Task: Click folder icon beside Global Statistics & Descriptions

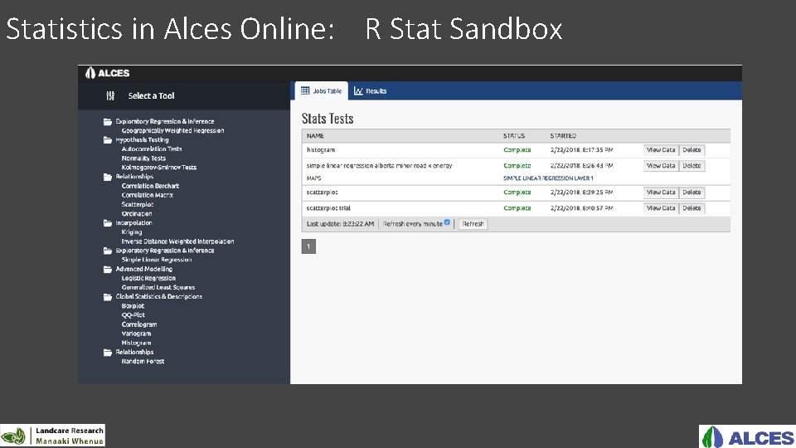Action: click(x=108, y=297)
